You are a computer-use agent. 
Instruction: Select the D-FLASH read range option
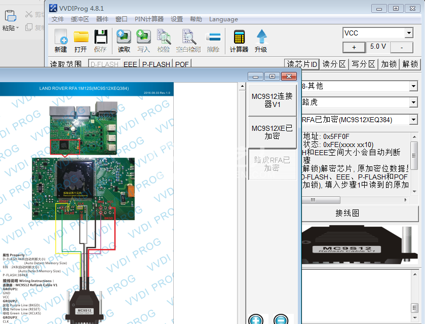tap(104, 64)
